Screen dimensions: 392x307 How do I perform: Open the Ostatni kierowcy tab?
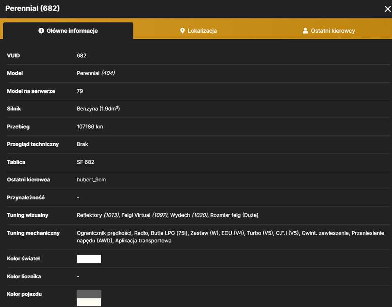(x=328, y=31)
